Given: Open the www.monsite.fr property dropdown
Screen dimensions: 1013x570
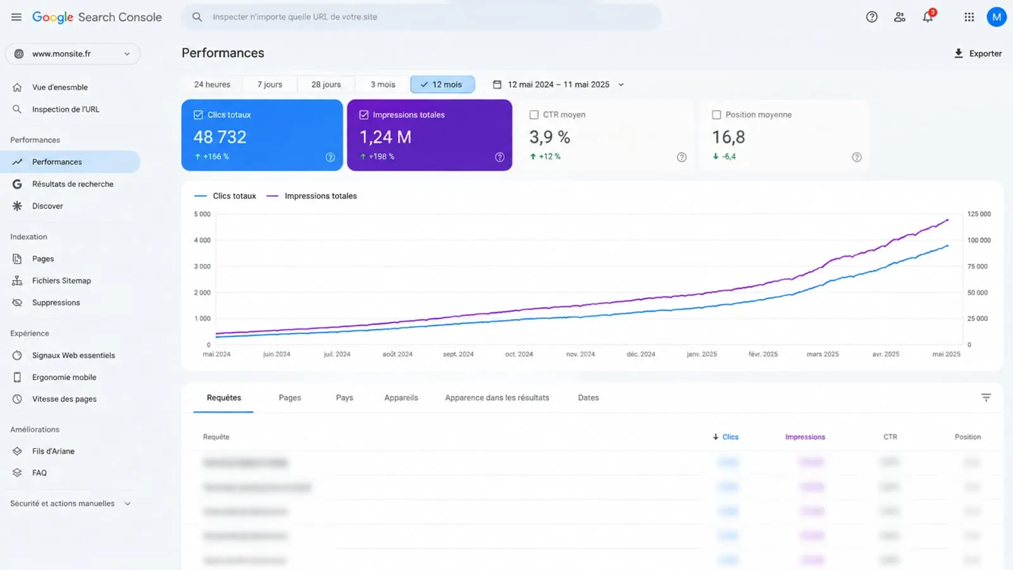Looking at the screenshot, I should coord(73,54).
